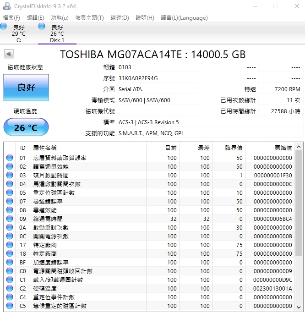The image size is (305, 313).
Task: Click the 最差 column header
Action: click(196, 148)
